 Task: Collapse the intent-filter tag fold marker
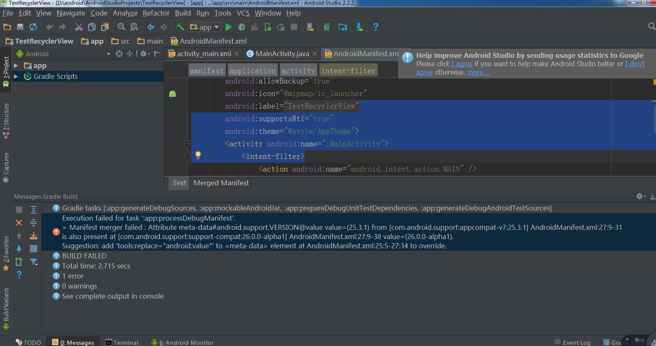(188, 156)
